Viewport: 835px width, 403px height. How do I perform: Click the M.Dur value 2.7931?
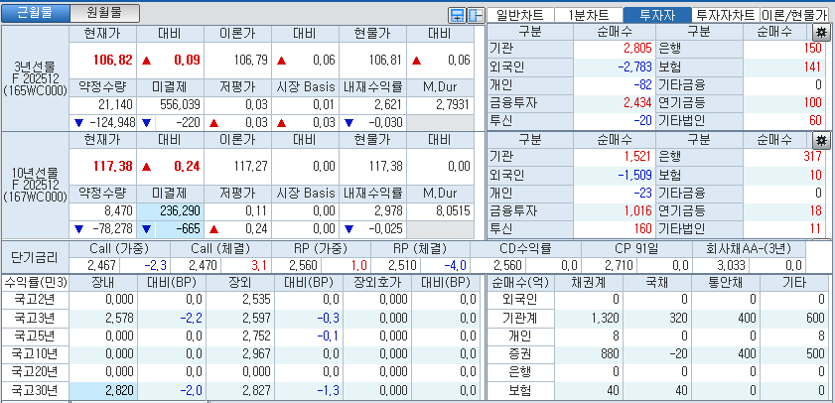pos(453,105)
